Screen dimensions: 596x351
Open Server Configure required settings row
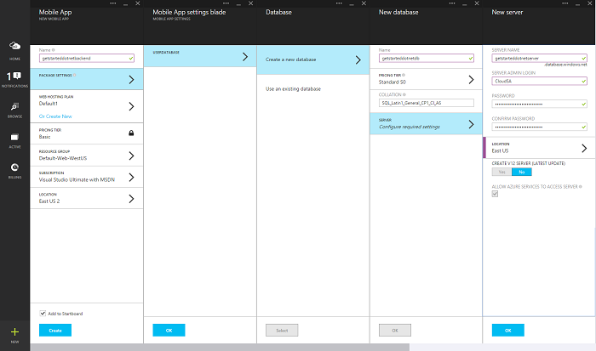[x=426, y=124]
